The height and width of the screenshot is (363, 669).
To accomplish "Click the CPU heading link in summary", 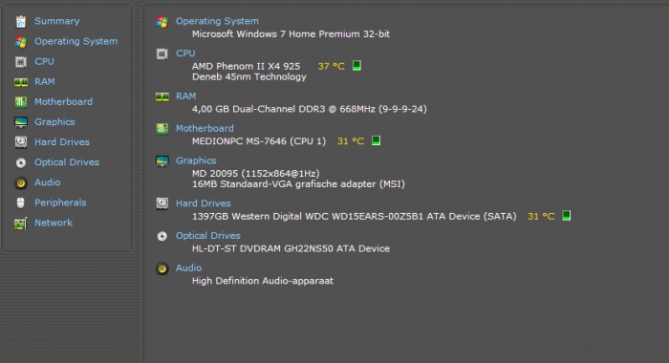I will point(185,53).
